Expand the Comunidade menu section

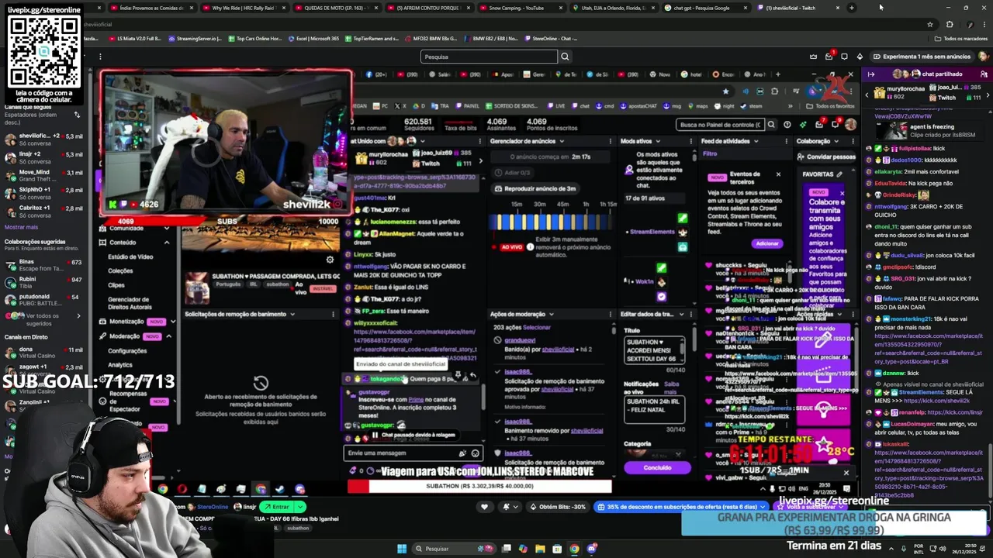167,229
